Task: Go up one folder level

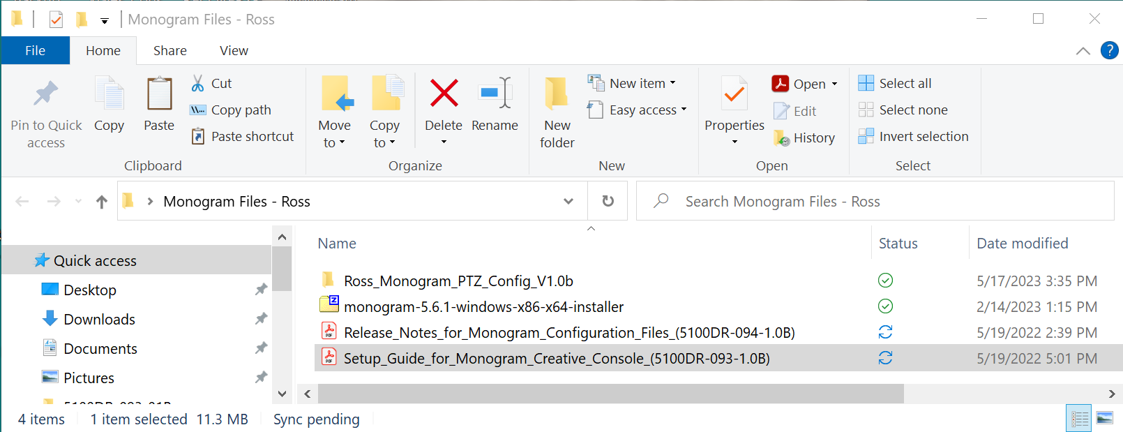Action: tap(102, 202)
